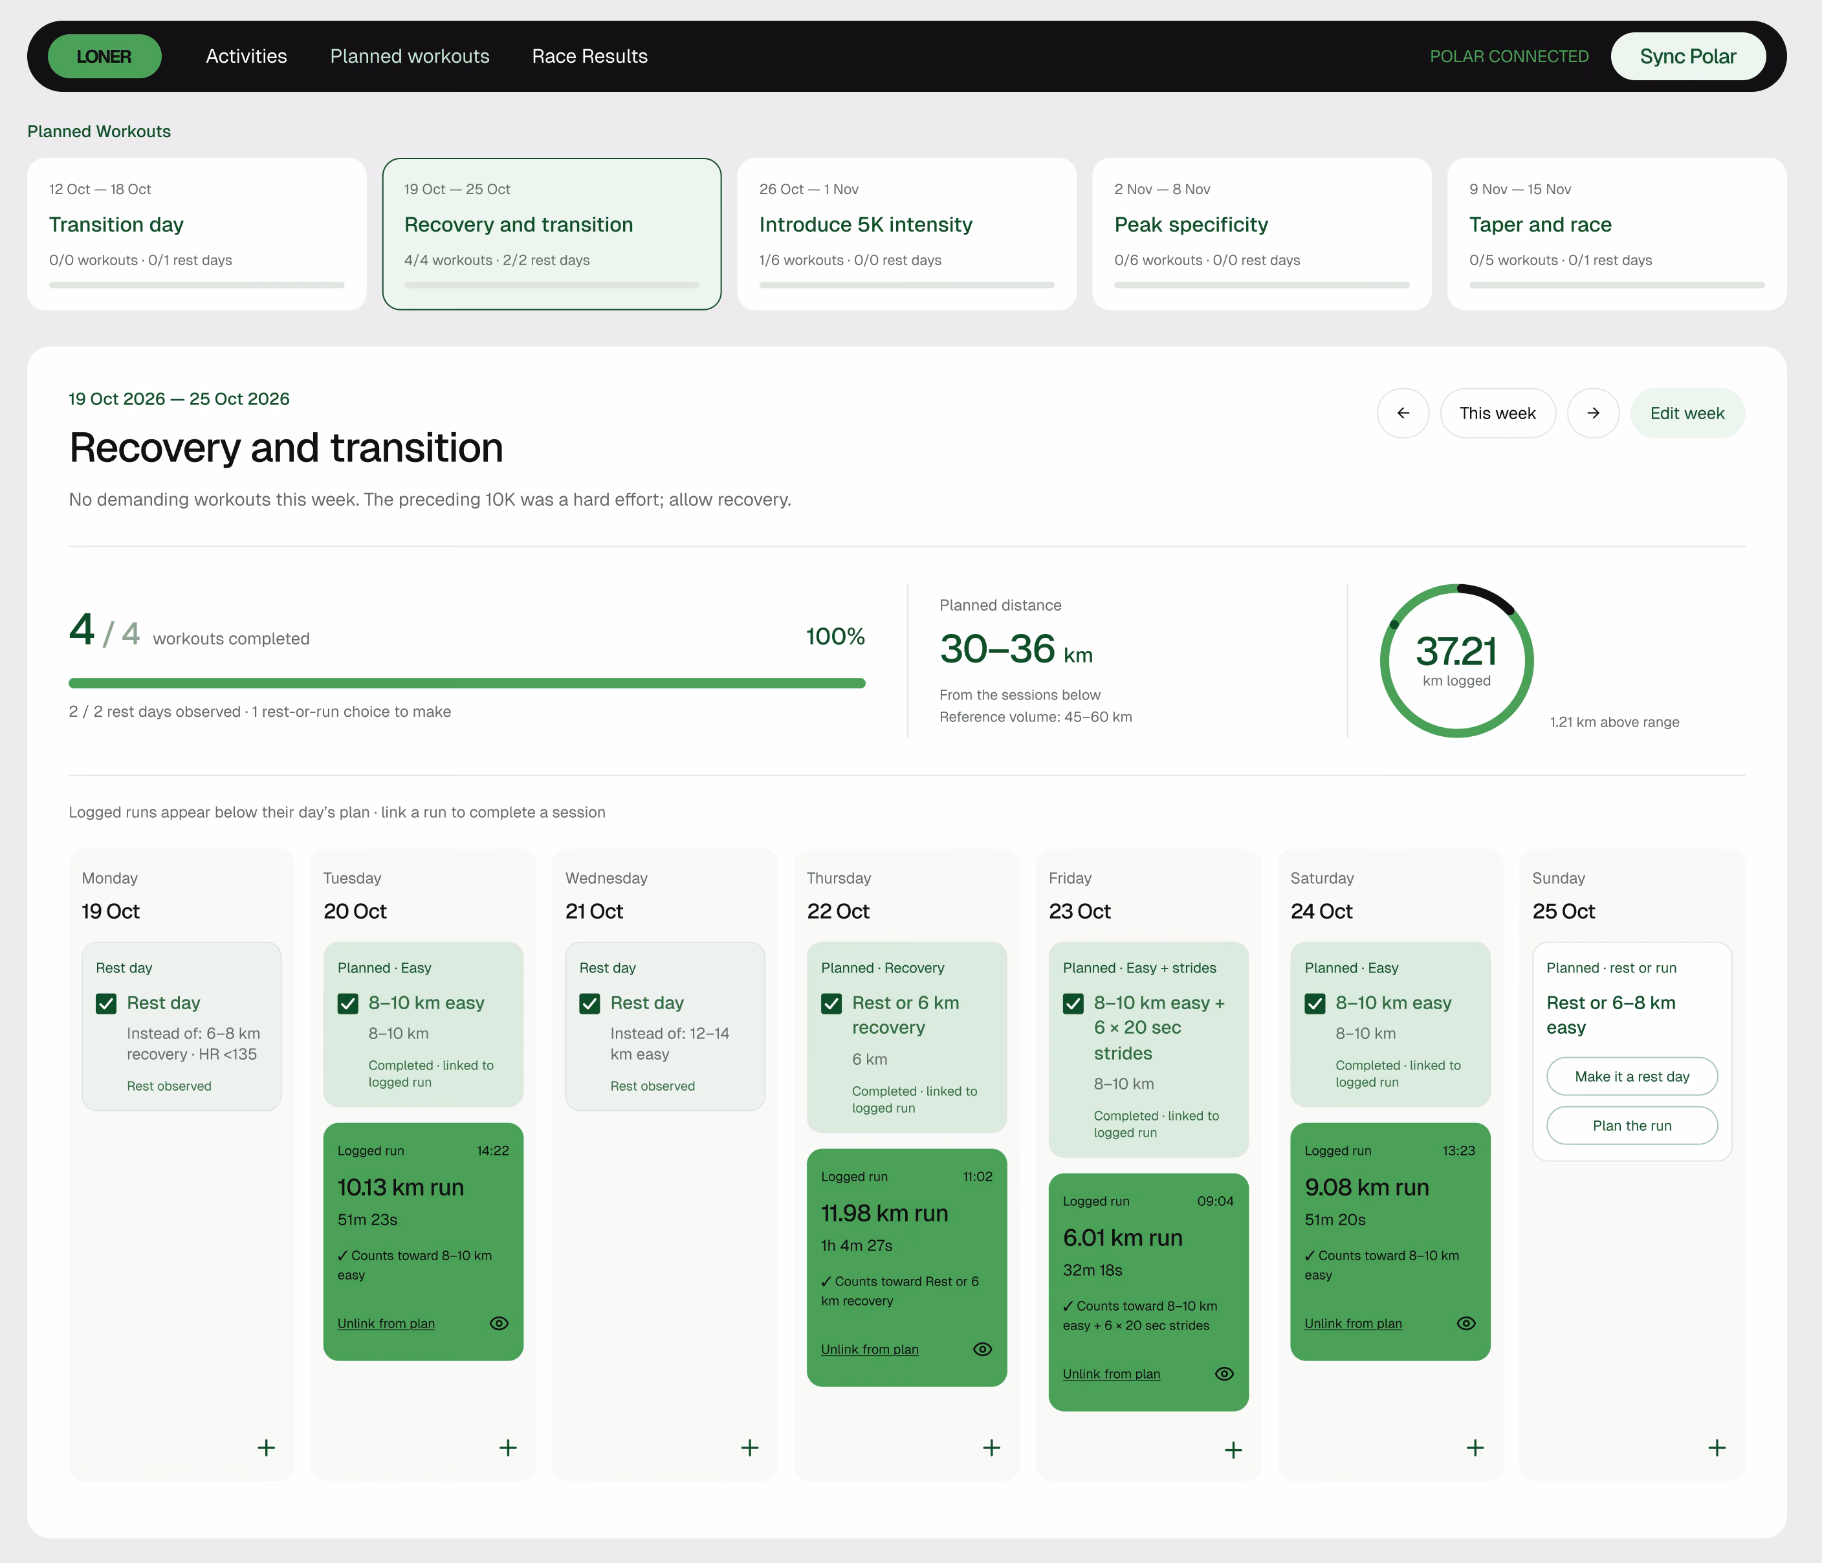Click the workouts completed progress bar
The width and height of the screenshot is (1822, 1563).
coord(467,683)
